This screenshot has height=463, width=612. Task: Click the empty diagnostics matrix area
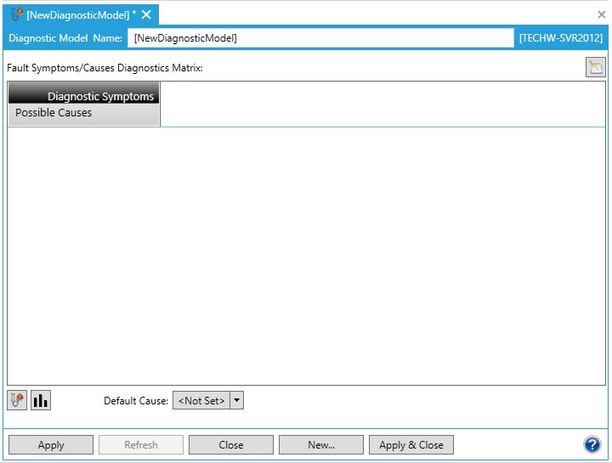pyautogui.click(x=306, y=255)
